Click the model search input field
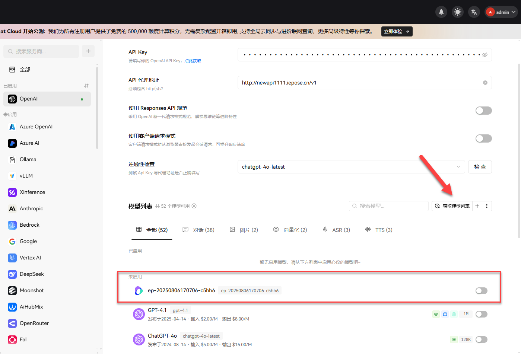This screenshot has height=354, width=521. tap(388, 205)
